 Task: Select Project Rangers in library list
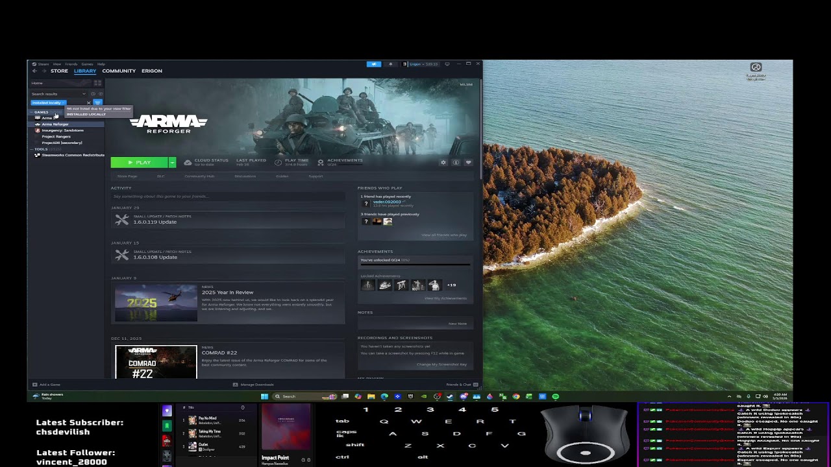(x=56, y=136)
